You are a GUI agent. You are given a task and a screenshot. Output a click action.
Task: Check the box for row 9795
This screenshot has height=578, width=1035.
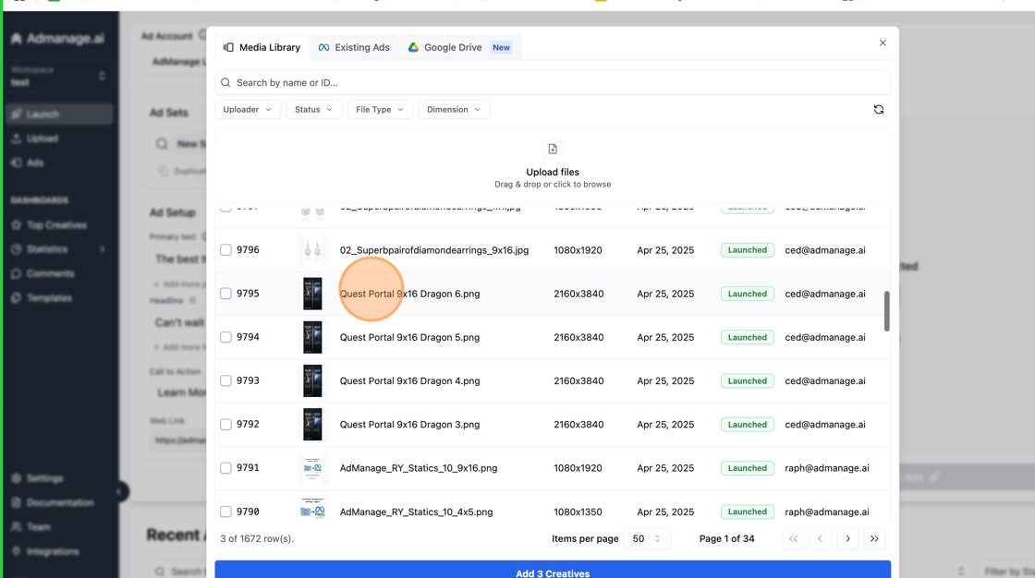click(x=225, y=294)
